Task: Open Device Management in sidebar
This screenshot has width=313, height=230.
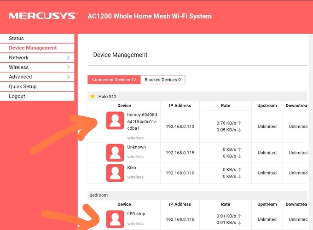Action: point(37,48)
